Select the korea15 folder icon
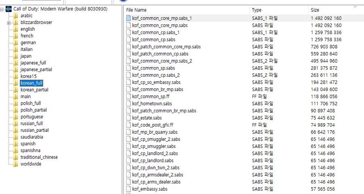 pyautogui.click(x=15, y=76)
